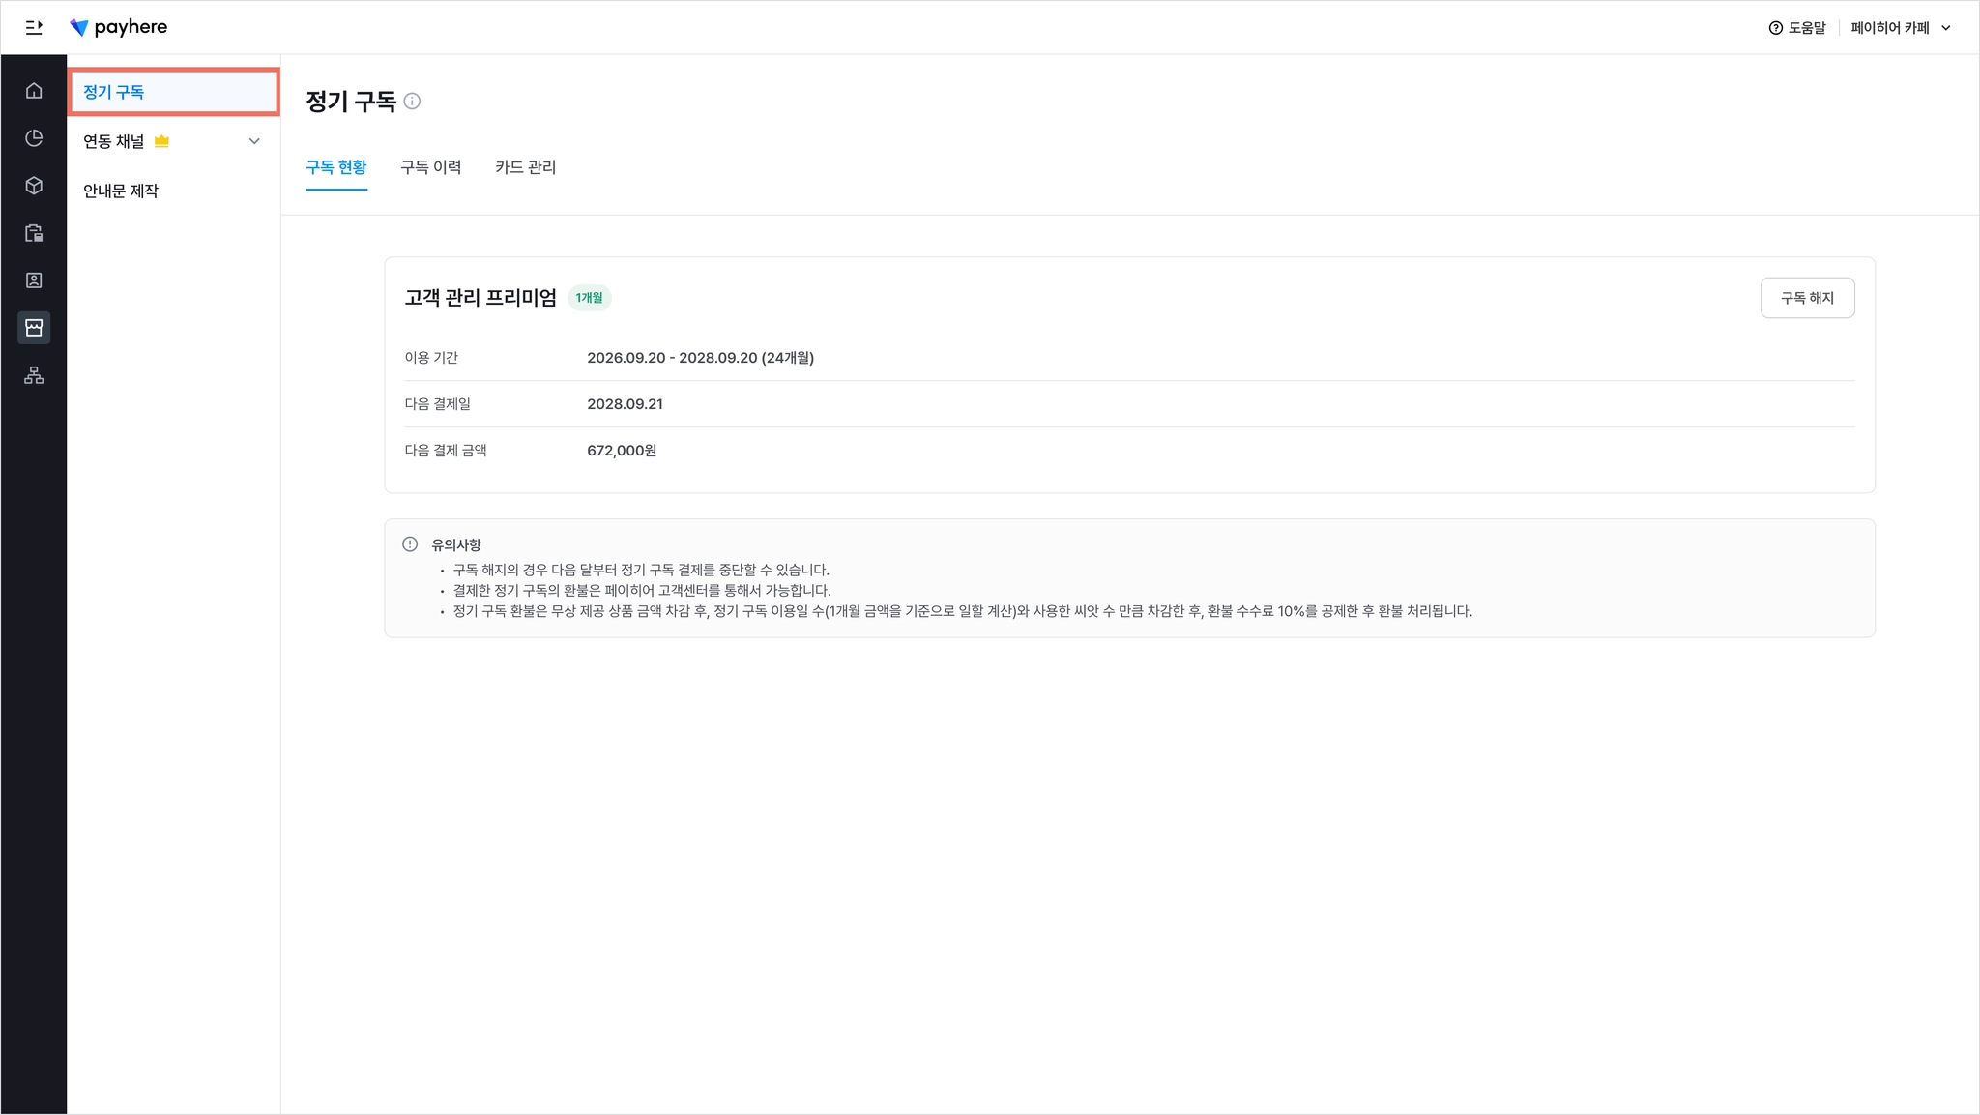This screenshot has height=1115, width=1980.
Task: Select the 구독 현황 tab
Action: (336, 167)
